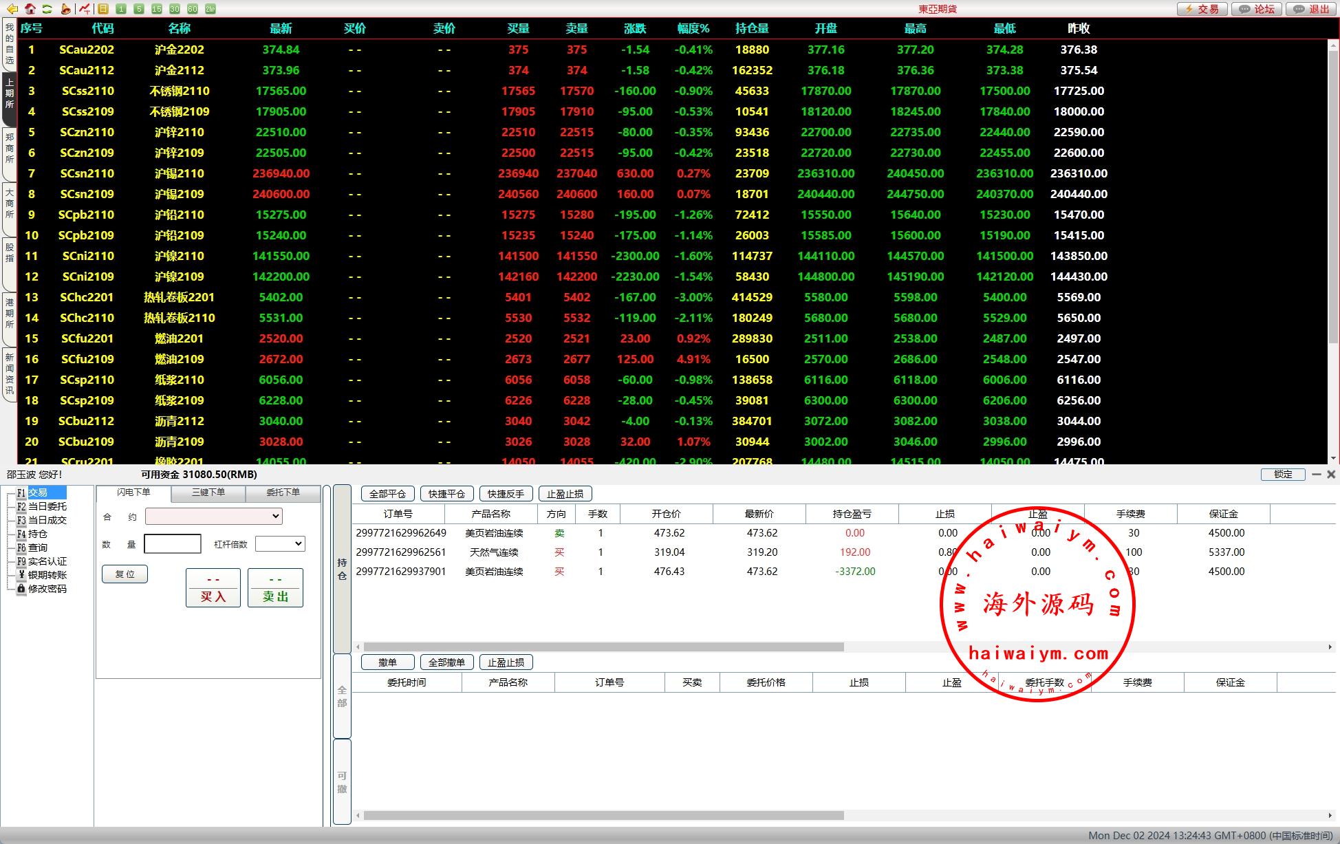This screenshot has width=1340, height=844.
Task: Switch to the 三键下单 tab
Action: tap(208, 493)
